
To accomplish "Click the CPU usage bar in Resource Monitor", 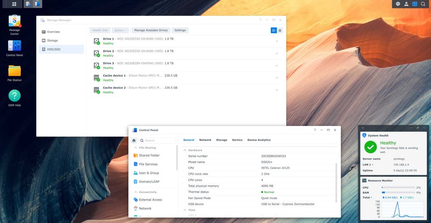I will [x=398, y=188].
